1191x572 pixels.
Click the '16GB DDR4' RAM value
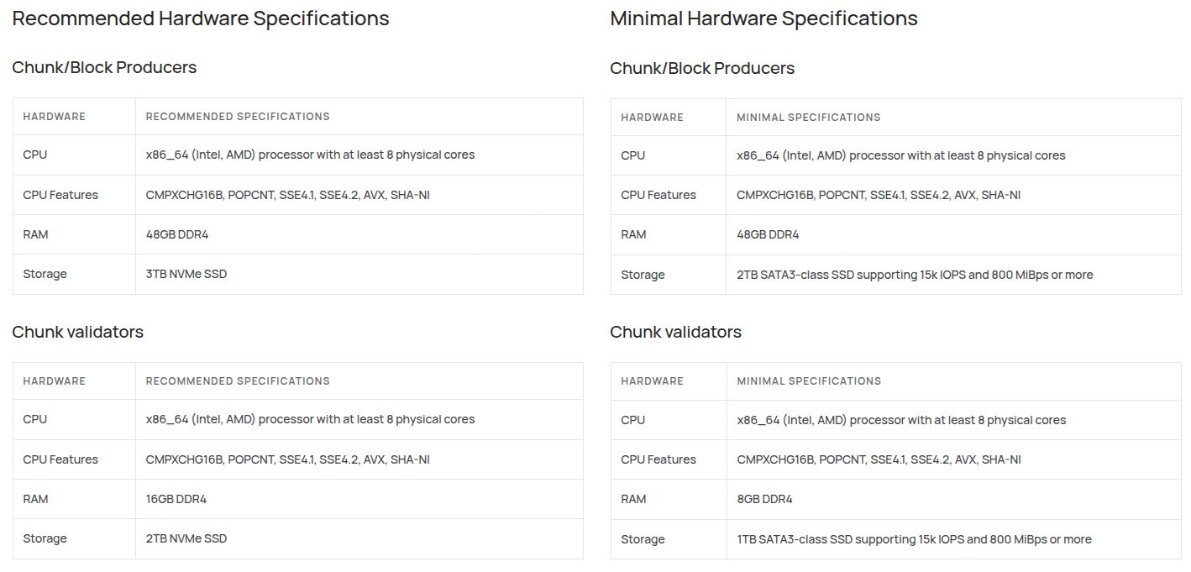click(176, 499)
